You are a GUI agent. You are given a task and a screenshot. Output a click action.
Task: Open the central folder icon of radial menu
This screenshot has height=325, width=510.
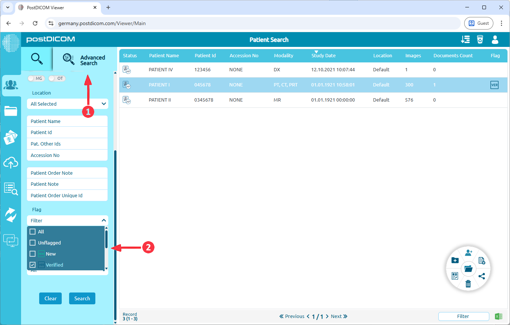468,269
